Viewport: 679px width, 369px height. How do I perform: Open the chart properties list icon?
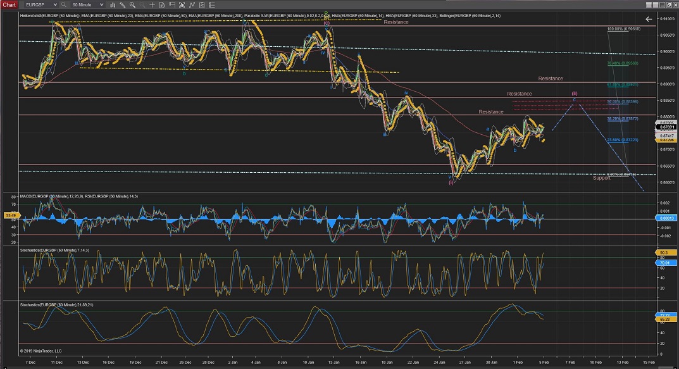click(x=212, y=5)
